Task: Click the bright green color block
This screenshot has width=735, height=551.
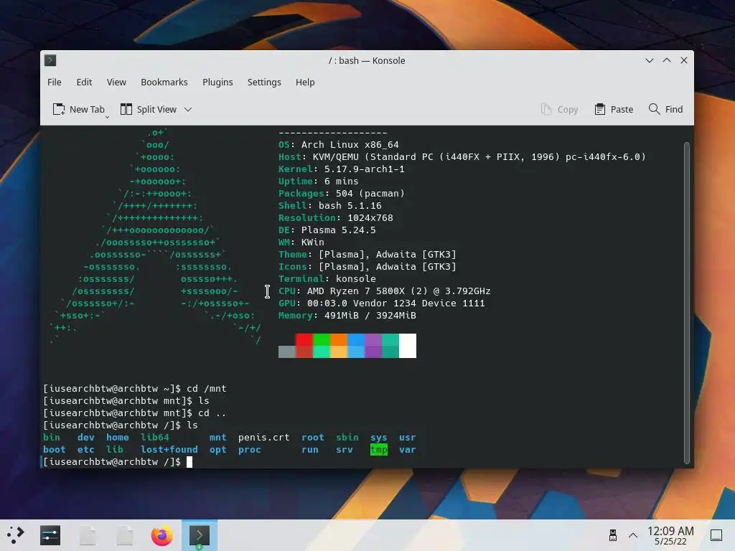Action: pyautogui.click(x=322, y=339)
